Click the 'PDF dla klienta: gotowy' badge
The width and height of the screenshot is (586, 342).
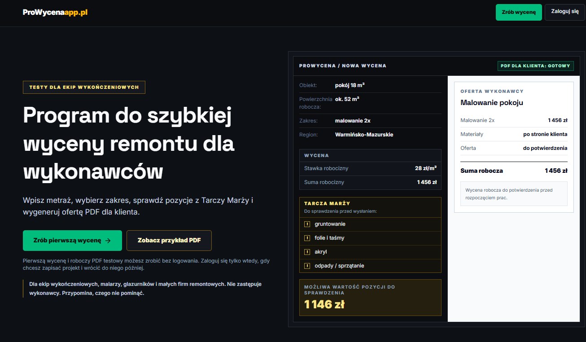pyautogui.click(x=536, y=66)
